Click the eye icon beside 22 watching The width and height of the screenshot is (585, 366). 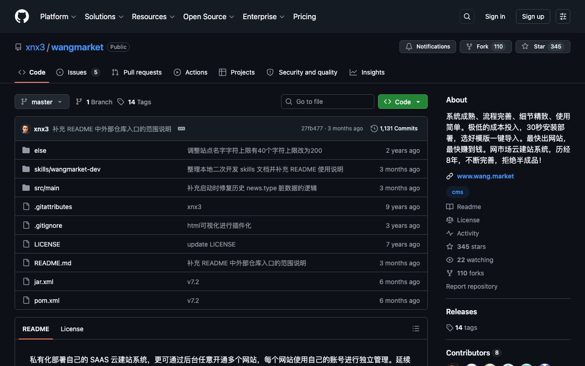pos(450,260)
